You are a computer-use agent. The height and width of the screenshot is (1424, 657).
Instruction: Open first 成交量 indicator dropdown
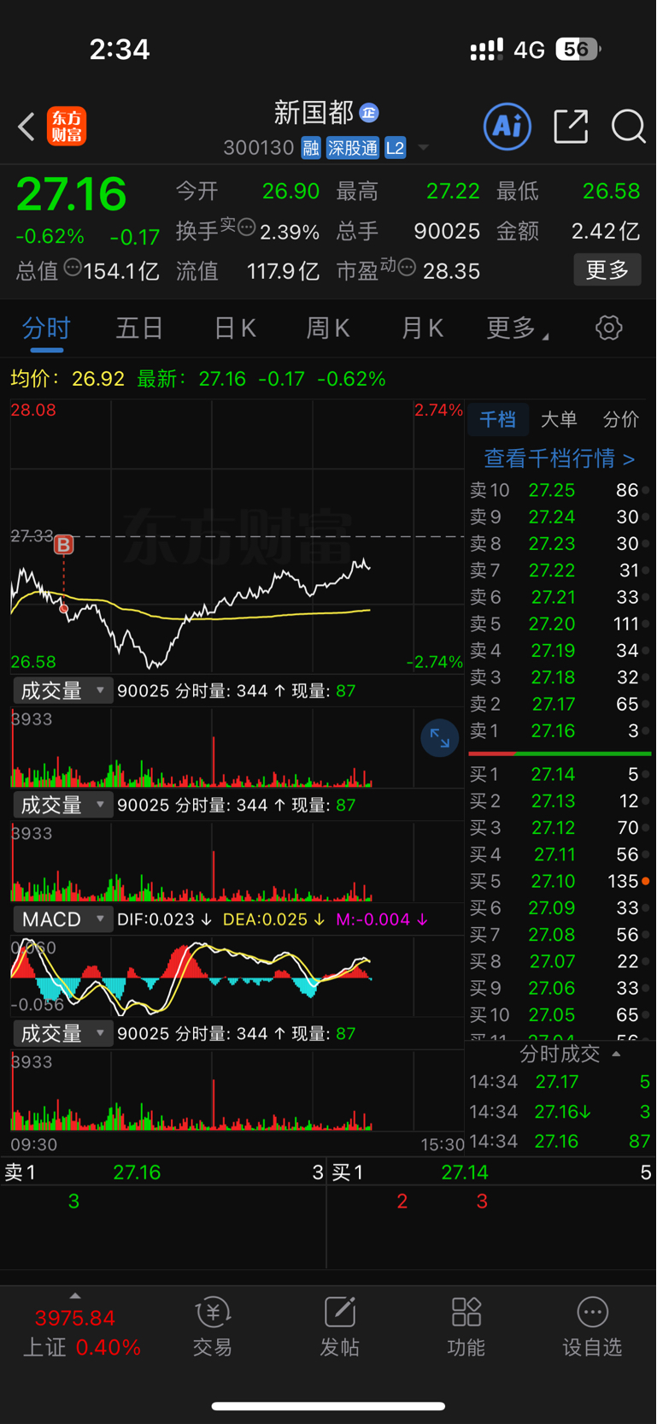pyautogui.click(x=62, y=690)
